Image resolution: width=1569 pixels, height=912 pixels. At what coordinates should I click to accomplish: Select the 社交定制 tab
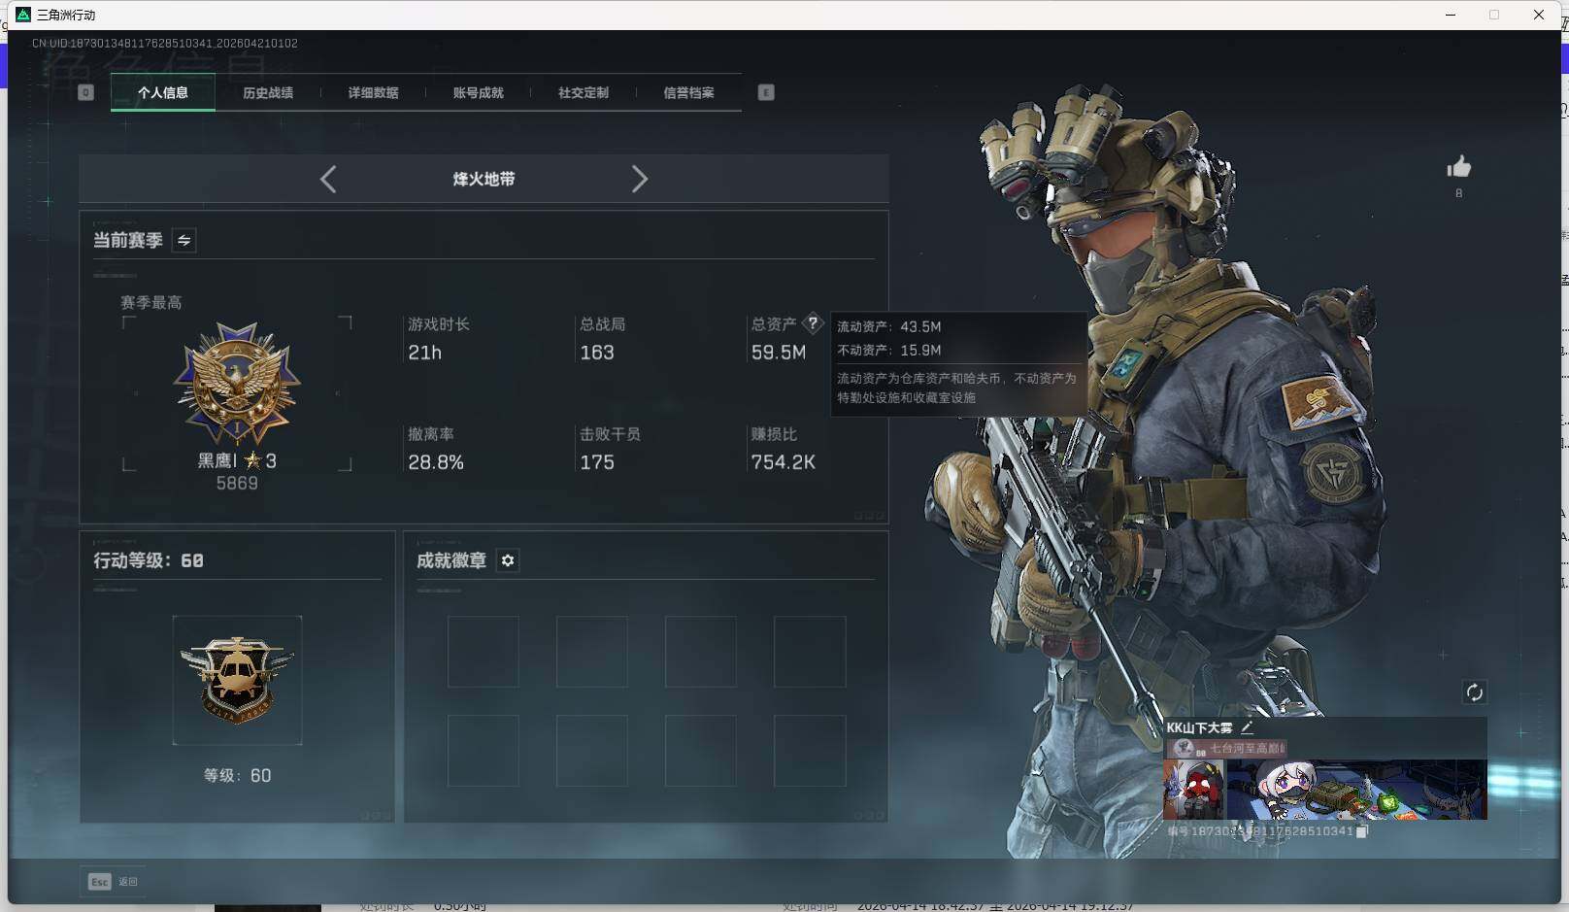point(583,92)
